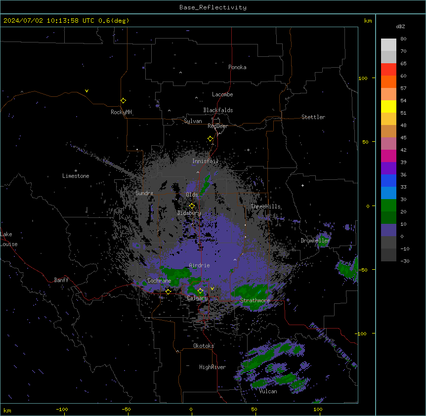This screenshot has height=416, width=426.
Task: Select the bright green 20-30 dBZ swatch
Action: coord(388,206)
